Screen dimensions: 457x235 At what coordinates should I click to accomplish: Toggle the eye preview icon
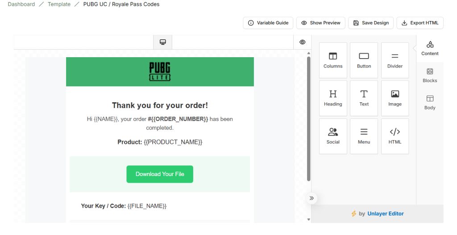pyautogui.click(x=302, y=42)
